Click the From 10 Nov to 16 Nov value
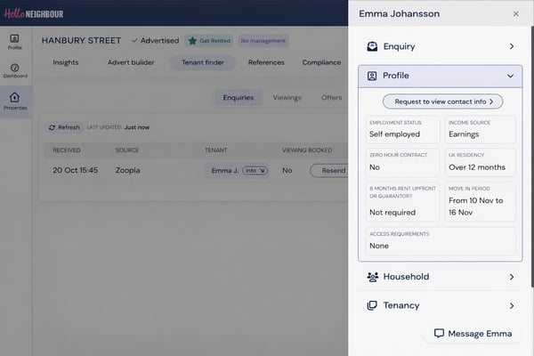 pos(476,206)
